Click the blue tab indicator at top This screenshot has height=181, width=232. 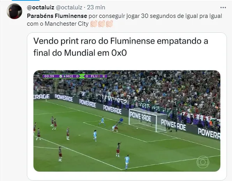(x=26, y=0)
